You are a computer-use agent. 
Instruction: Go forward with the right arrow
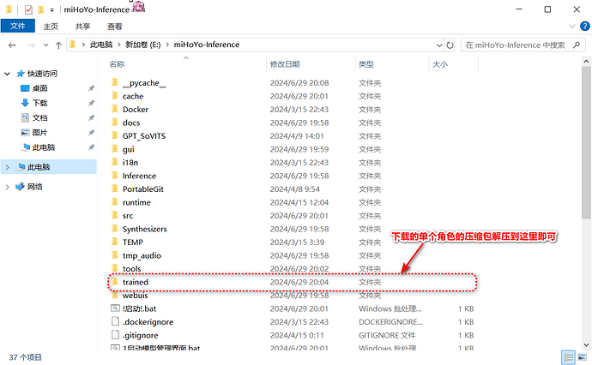click(31, 45)
